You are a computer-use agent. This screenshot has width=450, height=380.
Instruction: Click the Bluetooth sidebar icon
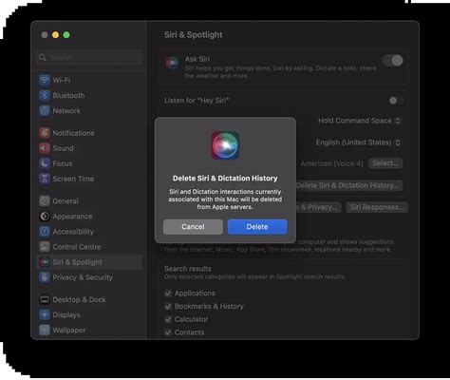(x=45, y=95)
